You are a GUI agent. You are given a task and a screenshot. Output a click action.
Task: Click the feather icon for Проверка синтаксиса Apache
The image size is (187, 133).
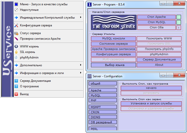(16, 39)
